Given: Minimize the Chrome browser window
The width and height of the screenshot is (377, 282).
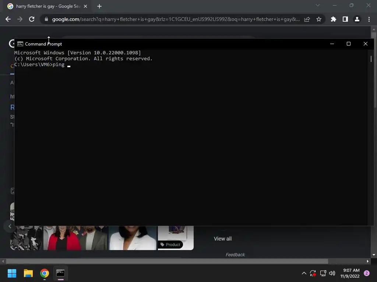Looking at the screenshot, I should point(334,5).
